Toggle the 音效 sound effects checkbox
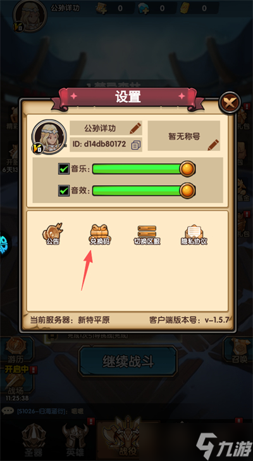 click(64, 191)
